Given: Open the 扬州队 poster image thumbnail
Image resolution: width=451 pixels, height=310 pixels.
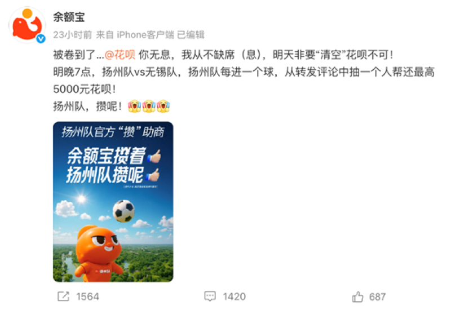Looking at the screenshot, I should [113, 202].
